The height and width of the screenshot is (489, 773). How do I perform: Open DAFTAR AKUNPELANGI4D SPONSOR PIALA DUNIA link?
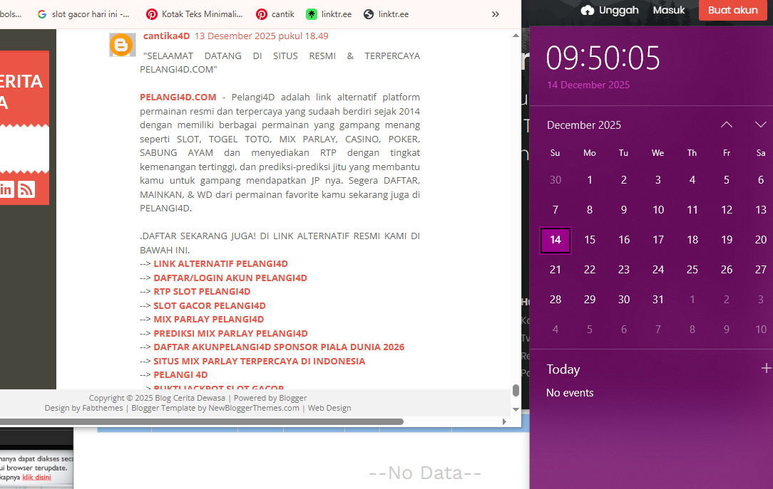tap(279, 347)
